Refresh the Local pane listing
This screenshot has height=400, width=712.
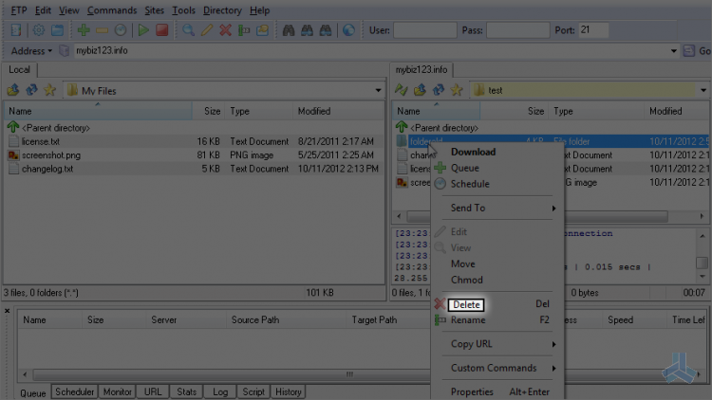(x=31, y=90)
